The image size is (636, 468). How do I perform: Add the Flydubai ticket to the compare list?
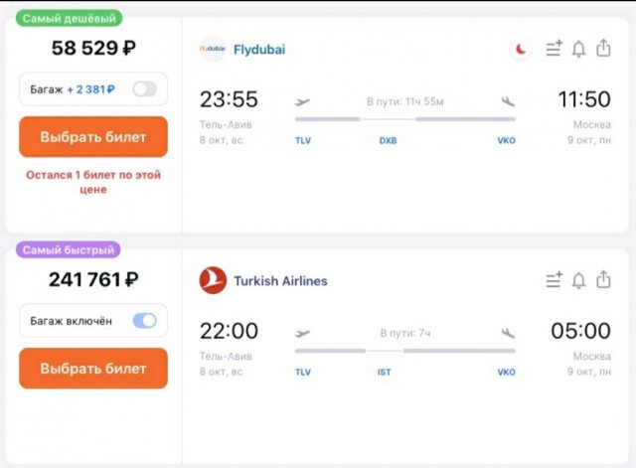click(554, 49)
